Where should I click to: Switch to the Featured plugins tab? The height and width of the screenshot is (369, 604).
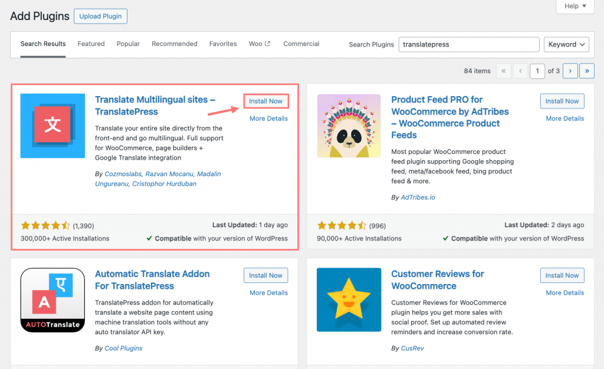point(91,43)
